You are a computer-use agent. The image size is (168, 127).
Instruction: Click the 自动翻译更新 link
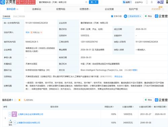(131, 70)
